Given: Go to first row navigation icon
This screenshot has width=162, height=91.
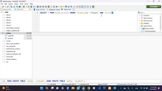Looking at the screenshot, I should pyautogui.click(x=40, y=7).
